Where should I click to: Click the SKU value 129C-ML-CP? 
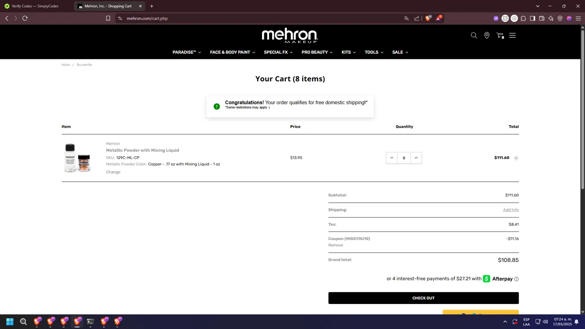[128, 158]
